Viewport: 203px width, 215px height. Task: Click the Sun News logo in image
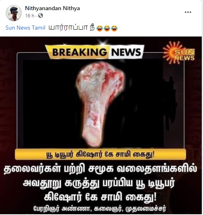tap(178, 53)
